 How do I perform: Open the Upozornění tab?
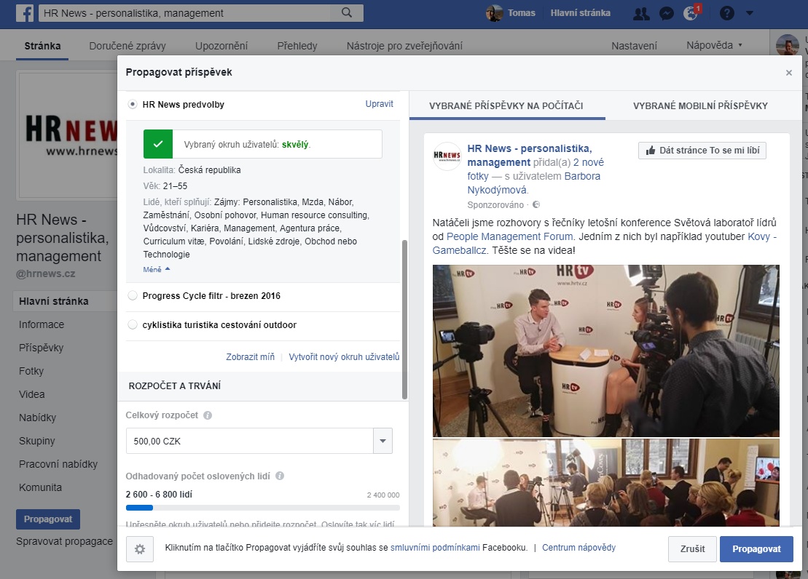point(221,46)
